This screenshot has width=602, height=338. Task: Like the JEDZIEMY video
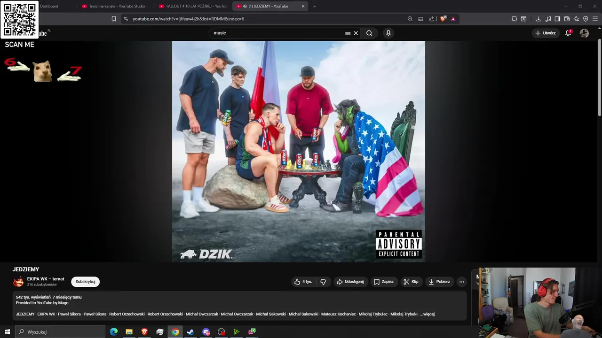(x=303, y=282)
